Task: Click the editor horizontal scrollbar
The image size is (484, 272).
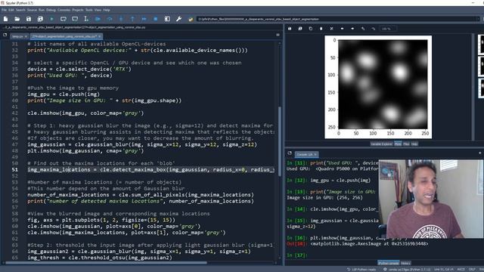Action: (106, 263)
